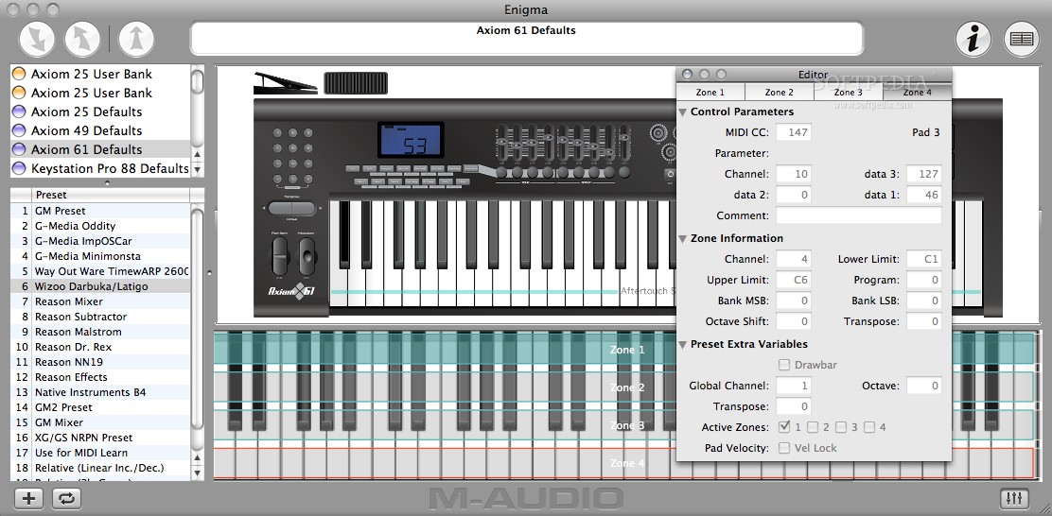The width and height of the screenshot is (1052, 516).
Task: Select Reason Subtractor preset
Action: point(100,317)
